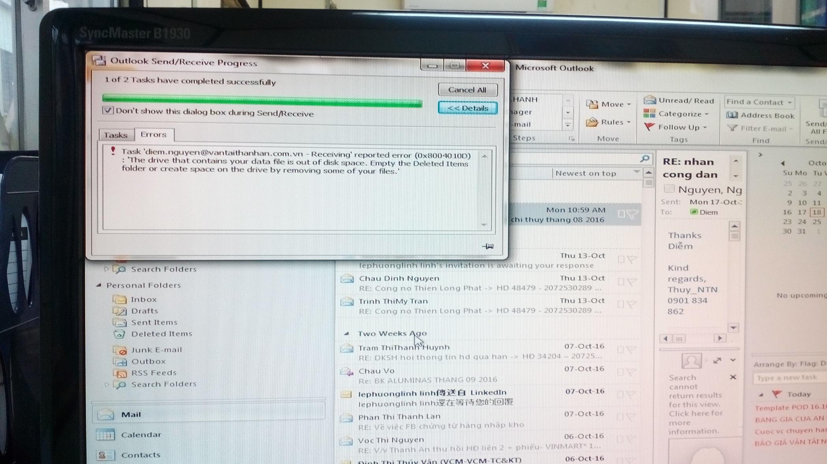Image resolution: width=827 pixels, height=464 pixels.
Task: Close the Send/Receive Progress dialog
Action: [485, 66]
